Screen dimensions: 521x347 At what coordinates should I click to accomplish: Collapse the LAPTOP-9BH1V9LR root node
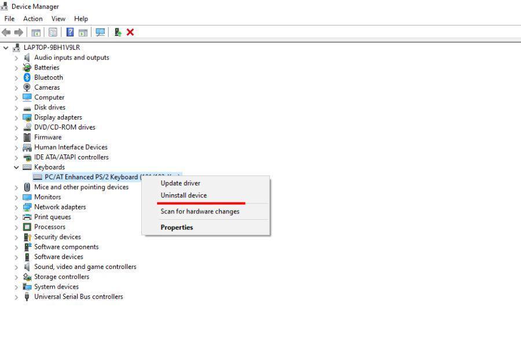[x=6, y=48]
